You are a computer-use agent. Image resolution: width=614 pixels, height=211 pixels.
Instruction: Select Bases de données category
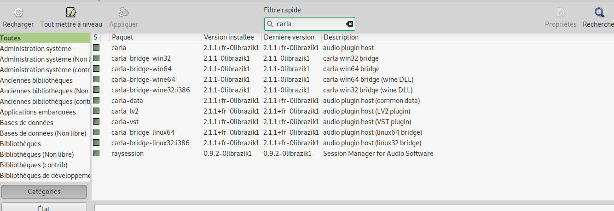coord(27,123)
